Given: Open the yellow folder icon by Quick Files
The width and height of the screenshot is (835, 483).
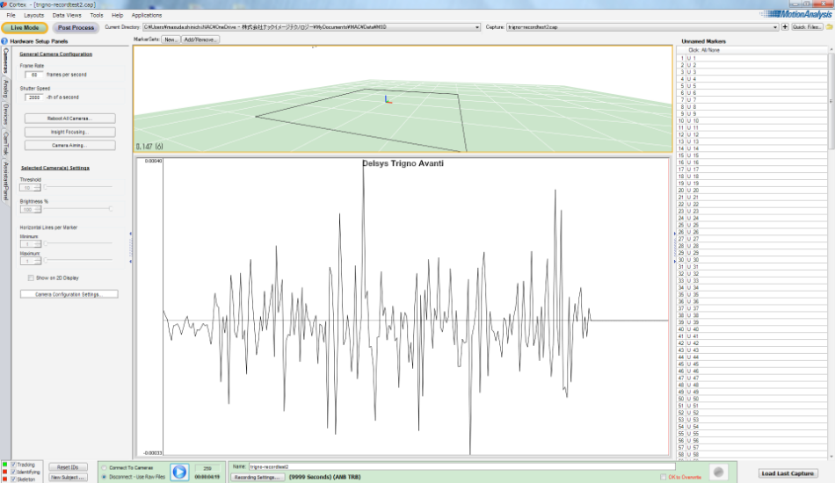Looking at the screenshot, I should (x=829, y=27).
